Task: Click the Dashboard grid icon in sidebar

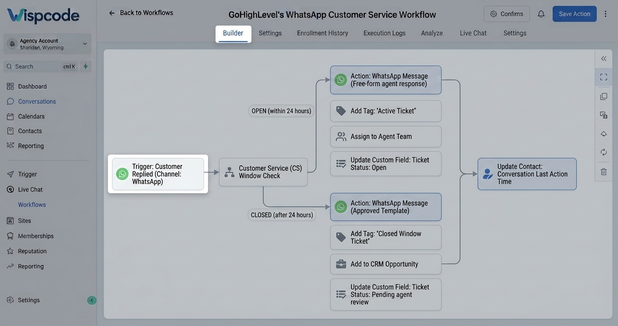Action: [10, 86]
